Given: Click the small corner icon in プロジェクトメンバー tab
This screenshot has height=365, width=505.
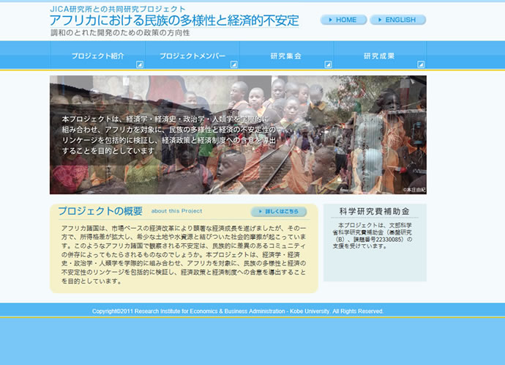Looking at the screenshot, I should point(233,64).
